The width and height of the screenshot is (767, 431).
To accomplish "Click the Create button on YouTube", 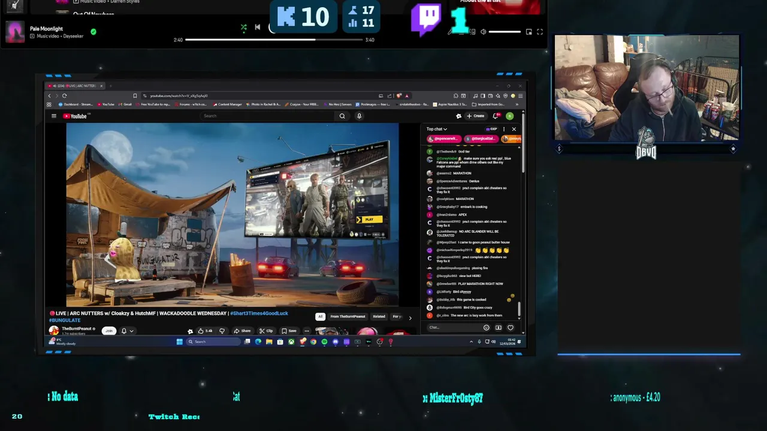I will 476,116.
